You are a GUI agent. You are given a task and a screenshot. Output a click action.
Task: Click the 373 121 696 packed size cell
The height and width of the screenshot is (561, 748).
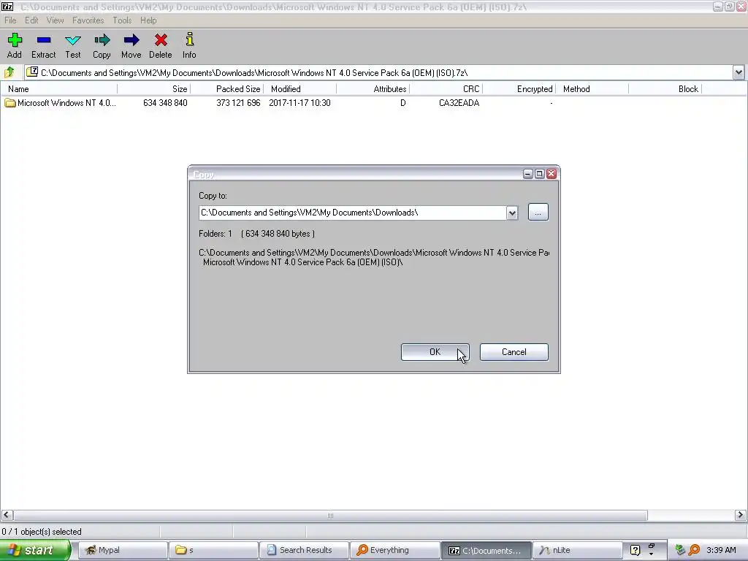click(238, 102)
